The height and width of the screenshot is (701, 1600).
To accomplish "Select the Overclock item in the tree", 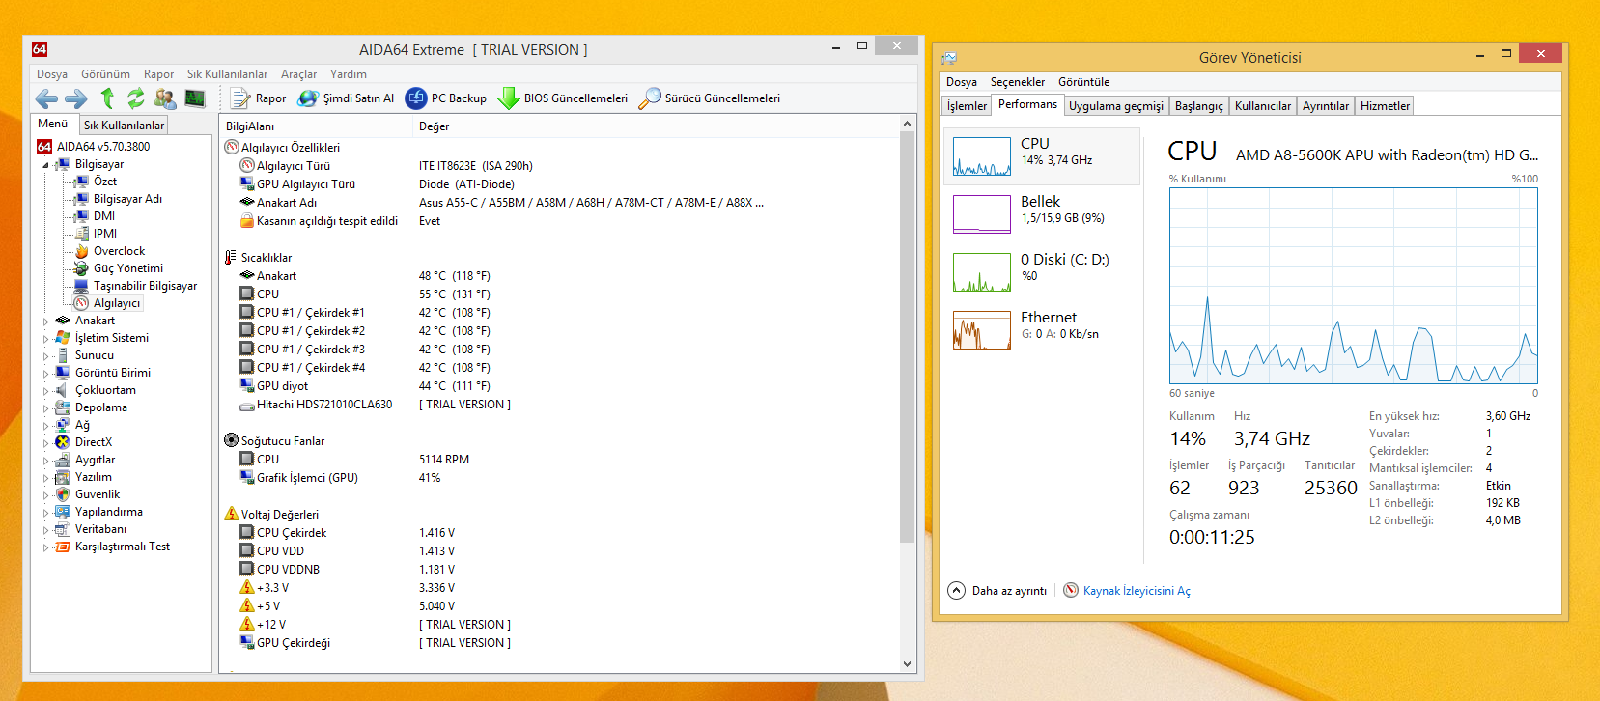I will point(119,251).
